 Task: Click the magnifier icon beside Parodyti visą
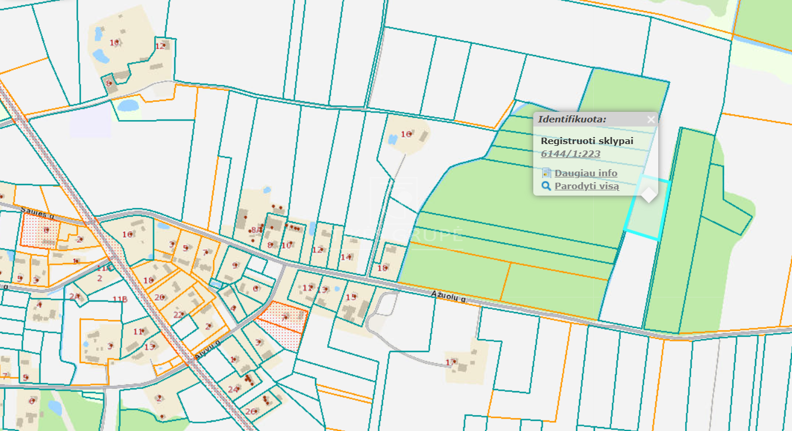[546, 186]
